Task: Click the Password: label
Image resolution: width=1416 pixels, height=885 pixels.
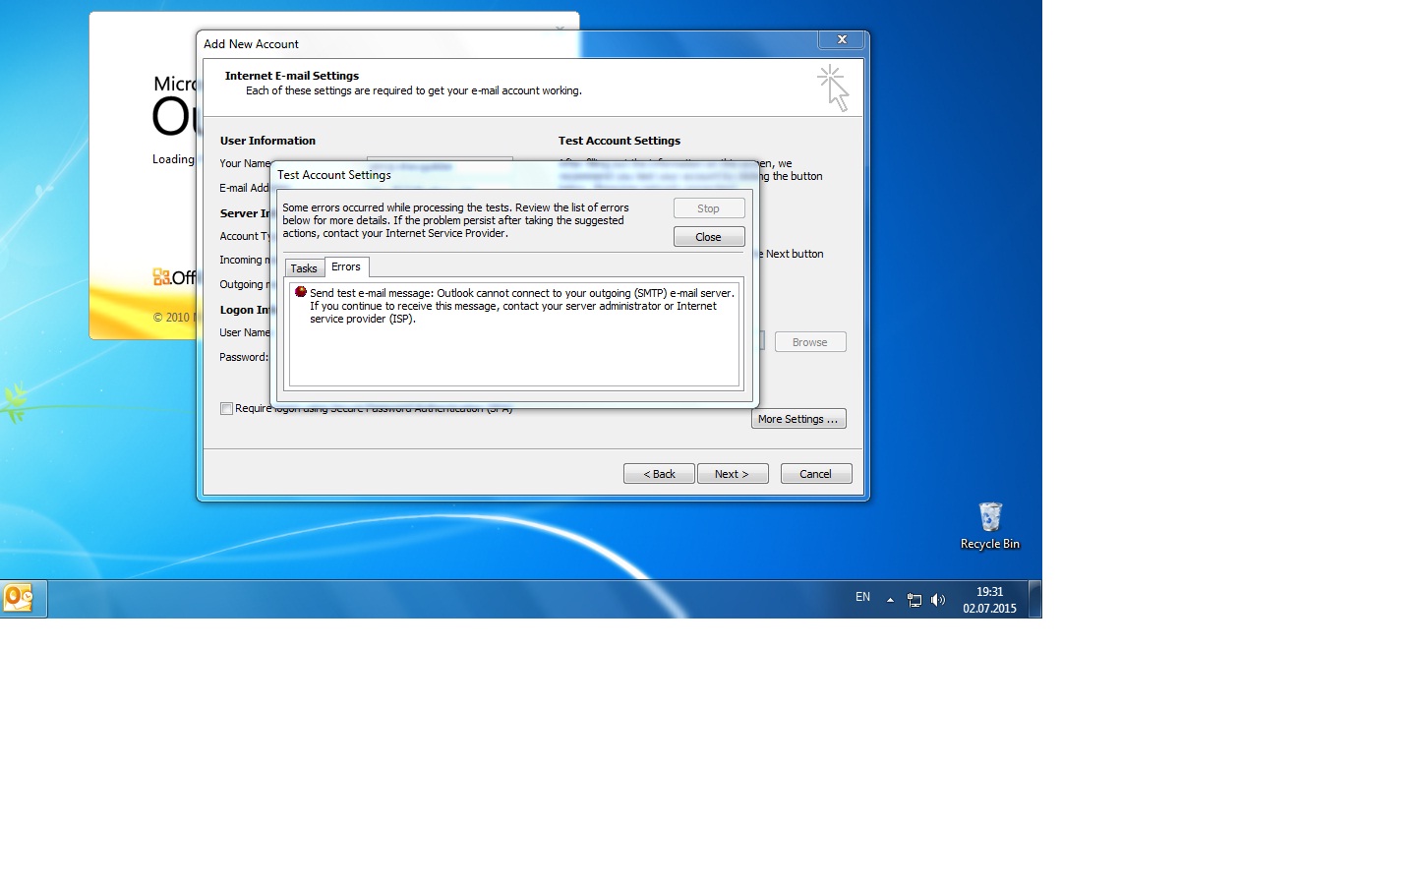Action: tap(244, 357)
